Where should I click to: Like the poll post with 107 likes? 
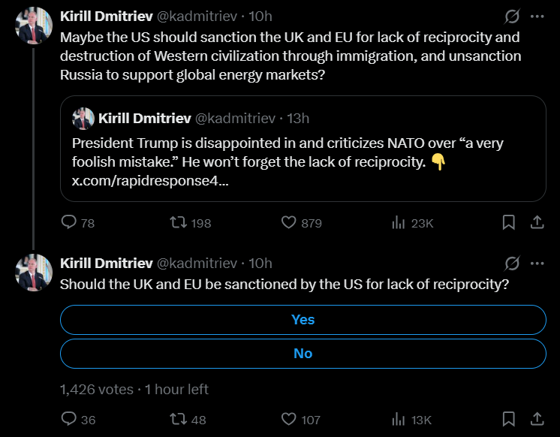pyautogui.click(x=290, y=419)
